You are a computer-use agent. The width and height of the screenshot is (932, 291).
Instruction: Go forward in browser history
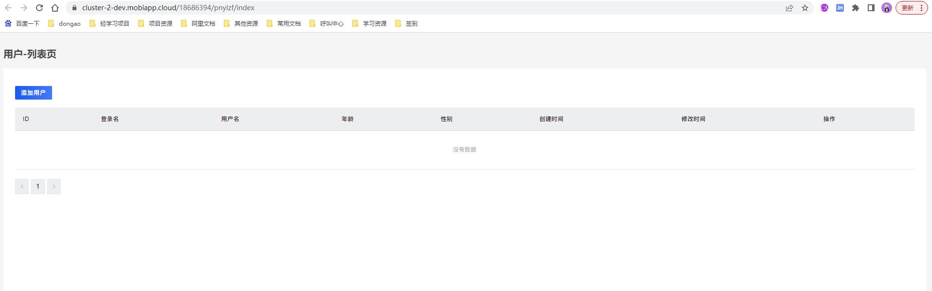click(24, 8)
